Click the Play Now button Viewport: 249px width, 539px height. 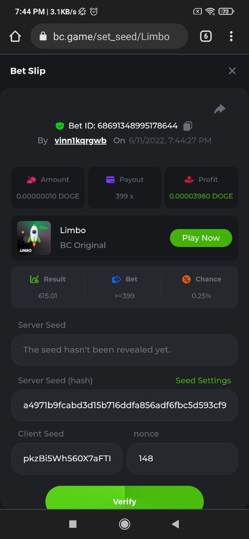[201, 238]
